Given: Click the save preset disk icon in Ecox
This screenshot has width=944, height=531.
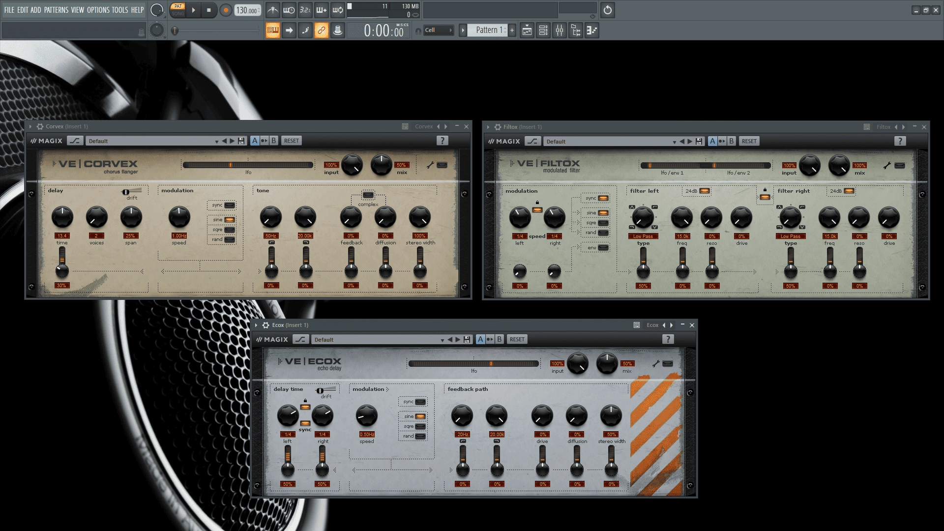Looking at the screenshot, I should click(x=467, y=340).
